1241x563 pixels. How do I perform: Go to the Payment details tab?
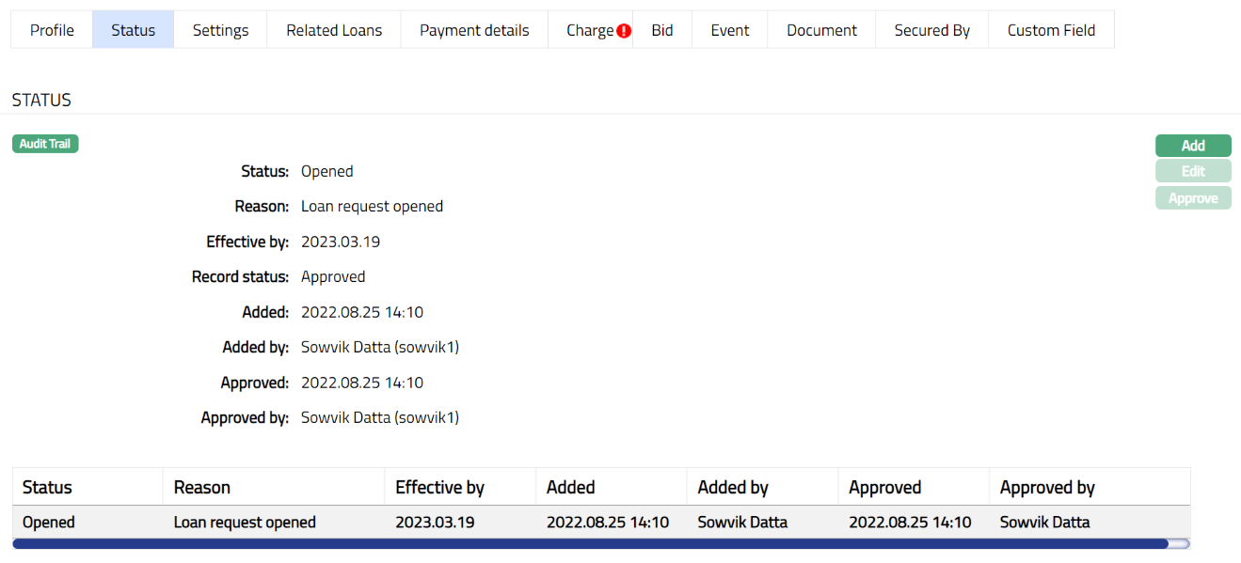coord(474,30)
